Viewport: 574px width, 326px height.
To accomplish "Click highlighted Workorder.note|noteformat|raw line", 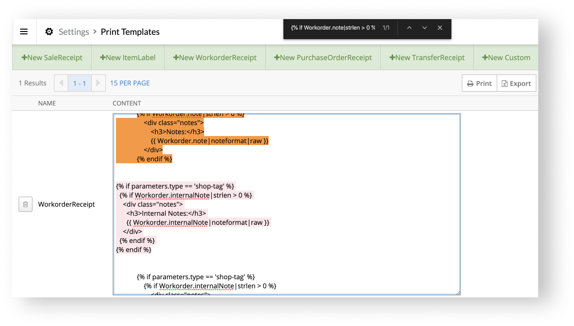I will [210, 141].
